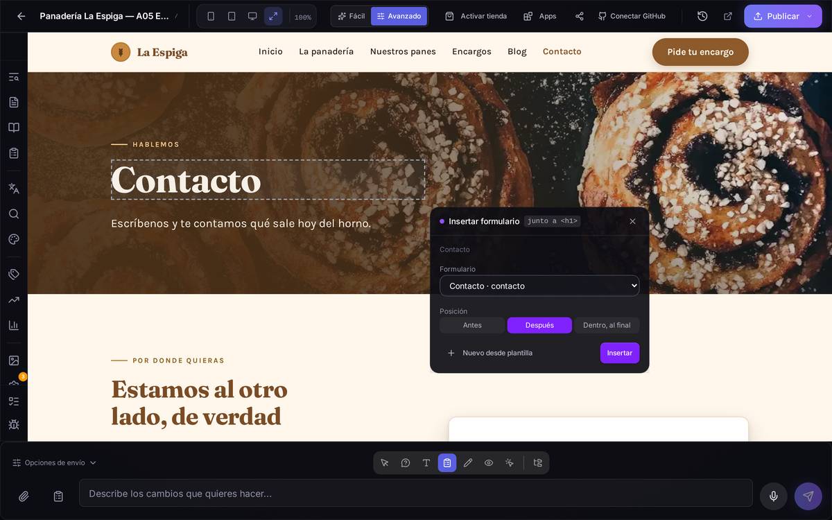This screenshot has height=520, width=832.
Task: Click the paperclip attach file icon
Action: point(24,496)
